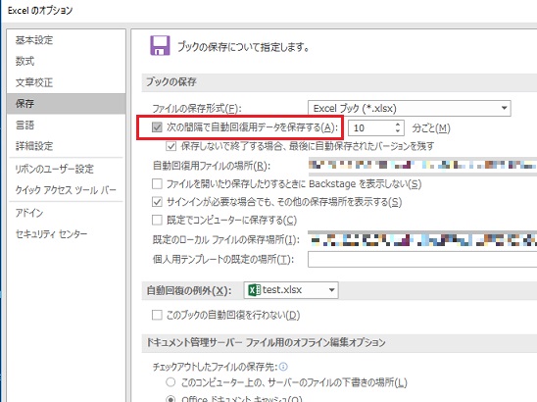Image resolution: width=537 pixels, height=402 pixels.
Task: Click the Excel file icon beside test.xlsx
Action: 254,290
